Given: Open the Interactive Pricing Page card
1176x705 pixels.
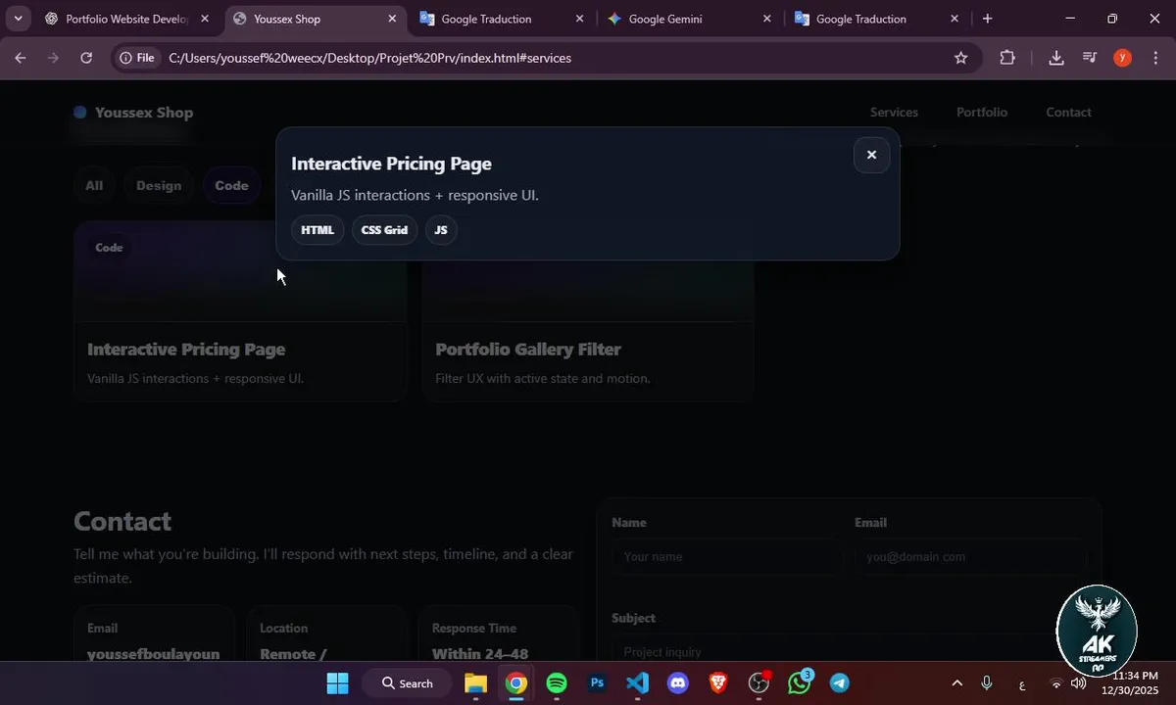Looking at the screenshot, I should point(240,311).
